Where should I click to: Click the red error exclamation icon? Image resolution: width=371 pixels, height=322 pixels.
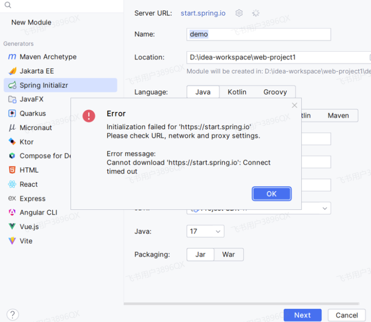pos(89,116)
